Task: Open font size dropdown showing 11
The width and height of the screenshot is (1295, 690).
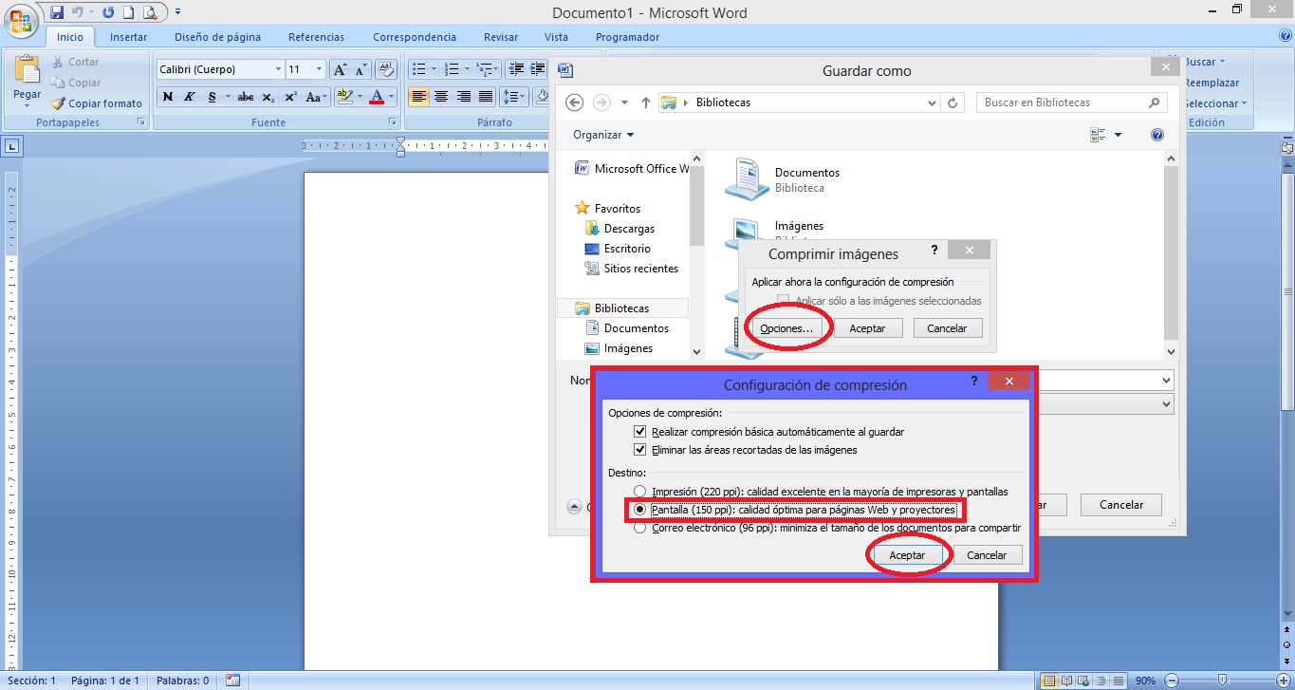Action: click(319, 69)
